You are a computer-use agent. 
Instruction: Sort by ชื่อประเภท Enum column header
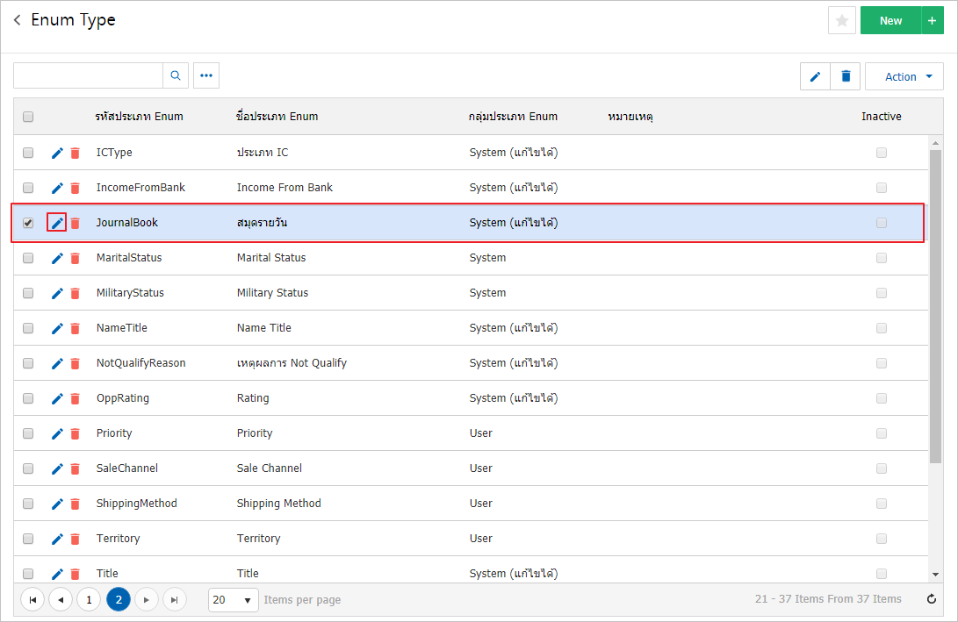click(x=277, y=117)
